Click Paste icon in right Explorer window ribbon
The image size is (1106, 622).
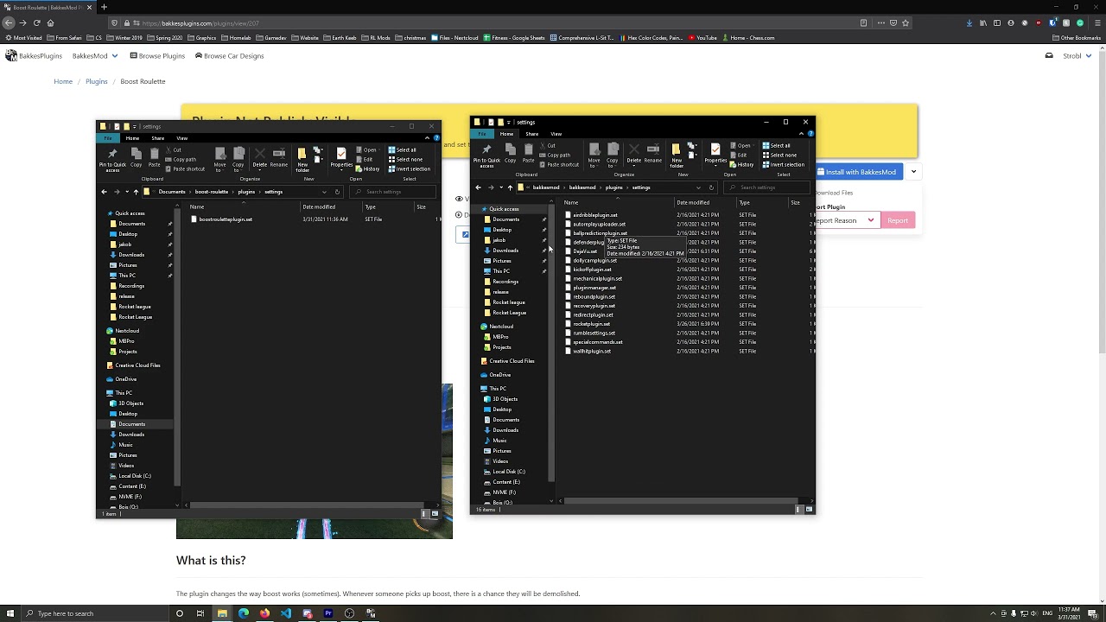528,153
